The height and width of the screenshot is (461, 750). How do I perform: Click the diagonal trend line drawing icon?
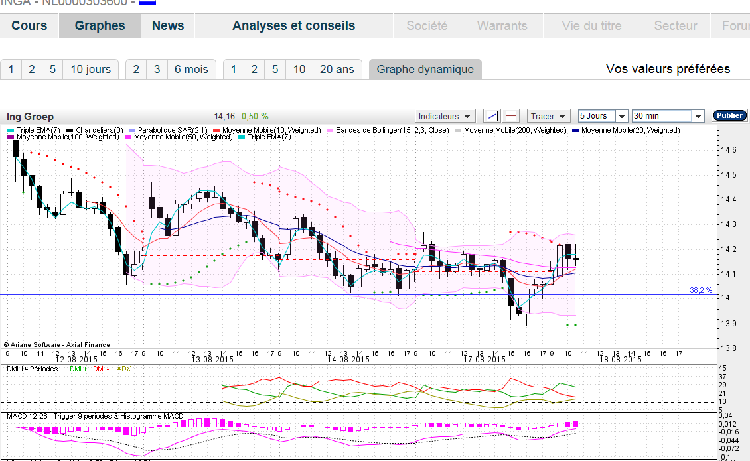coord(491,116)
